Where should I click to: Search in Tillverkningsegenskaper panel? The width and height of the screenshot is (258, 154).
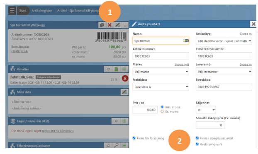116,145
